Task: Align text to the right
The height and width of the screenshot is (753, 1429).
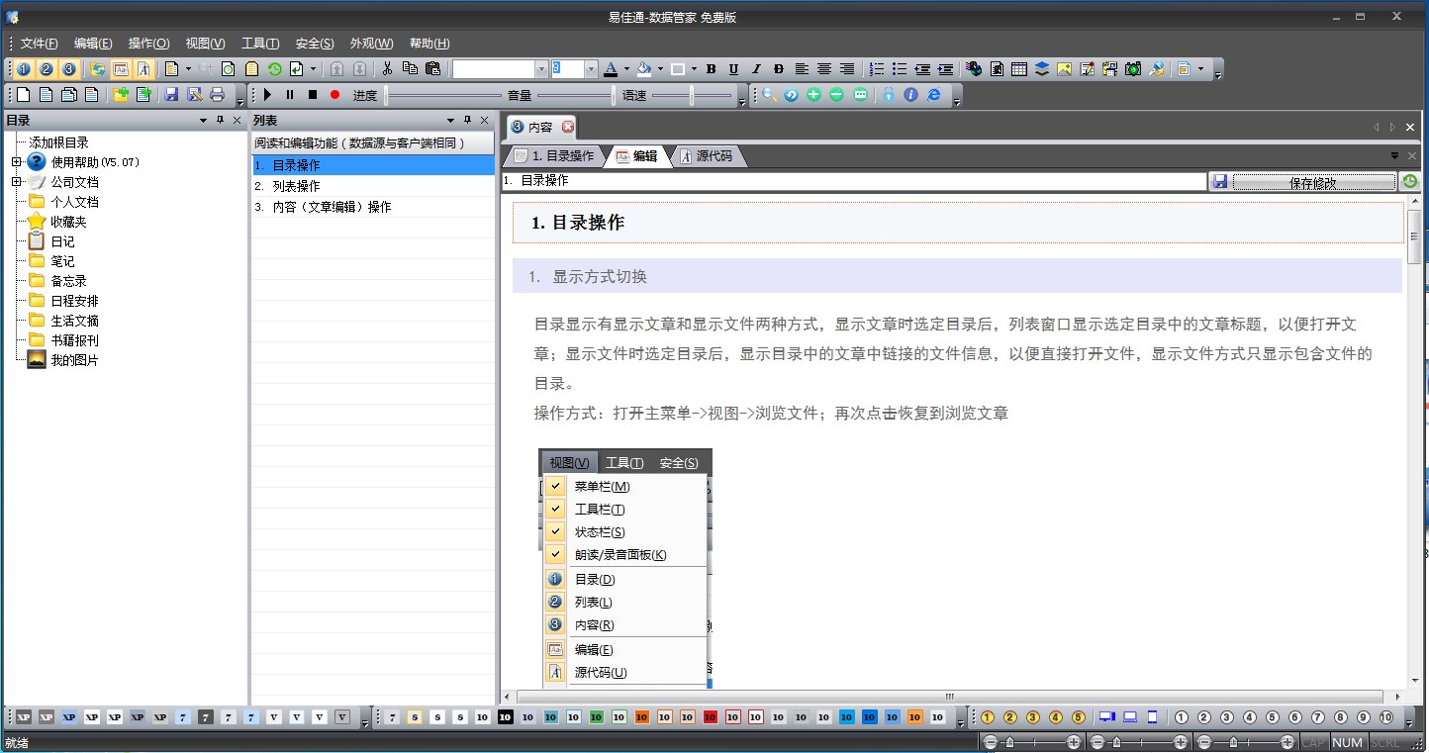Action: 847,69
